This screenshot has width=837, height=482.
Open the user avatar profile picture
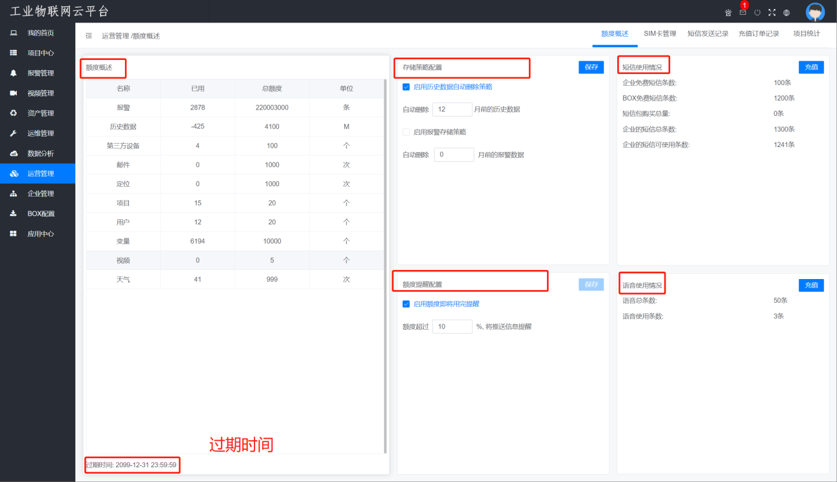(x=815, y=12)
